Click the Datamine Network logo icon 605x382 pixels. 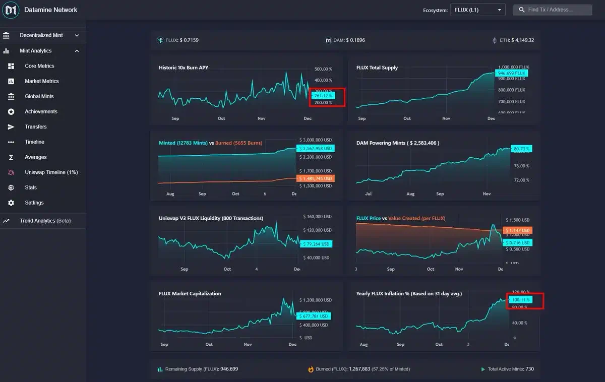click(10, 10)
